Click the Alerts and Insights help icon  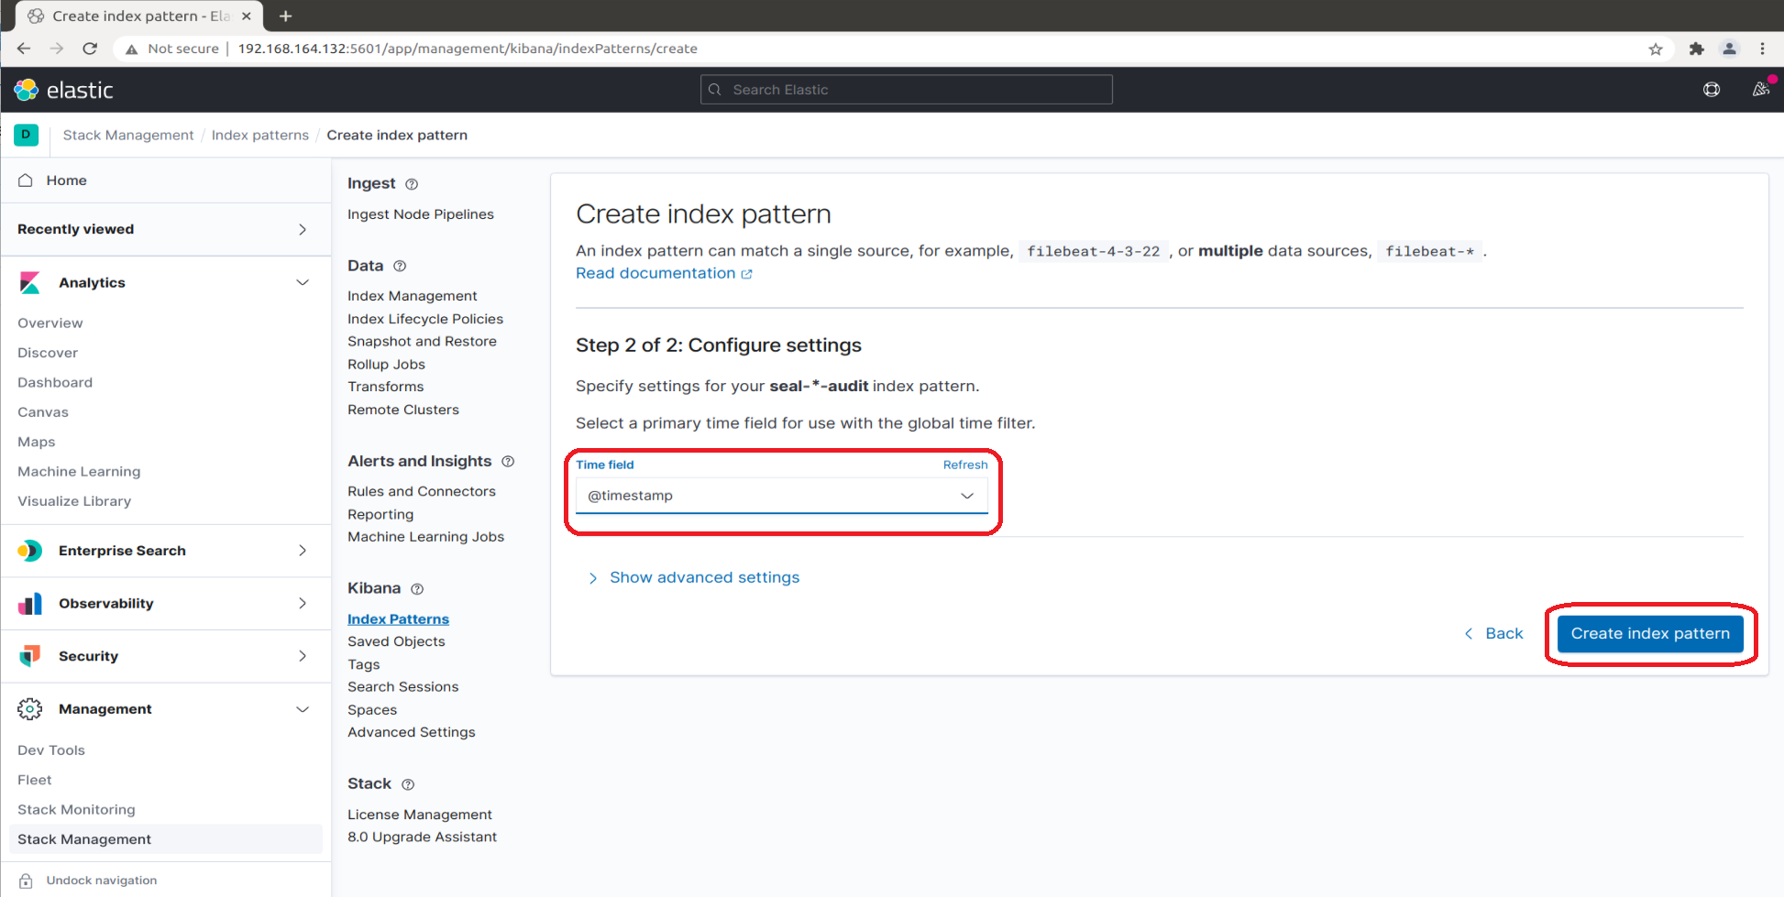508,462
